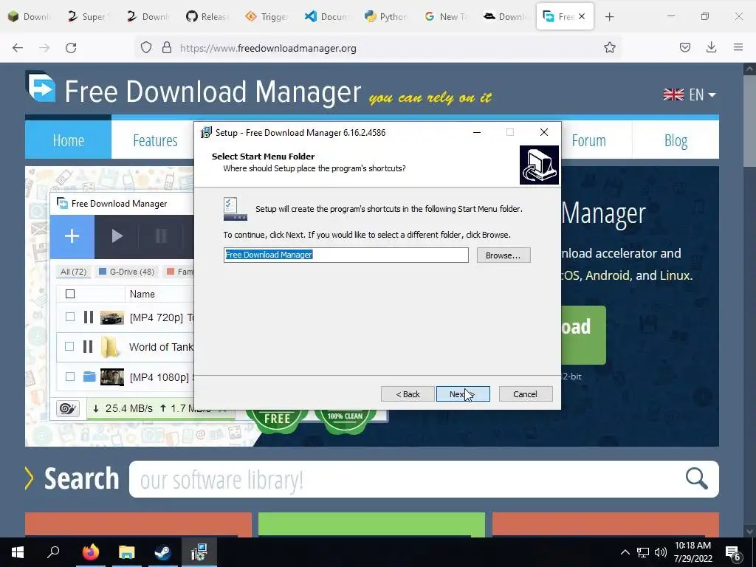
Task: Open the Windows Start menu
Action: [x=18, y=552]
